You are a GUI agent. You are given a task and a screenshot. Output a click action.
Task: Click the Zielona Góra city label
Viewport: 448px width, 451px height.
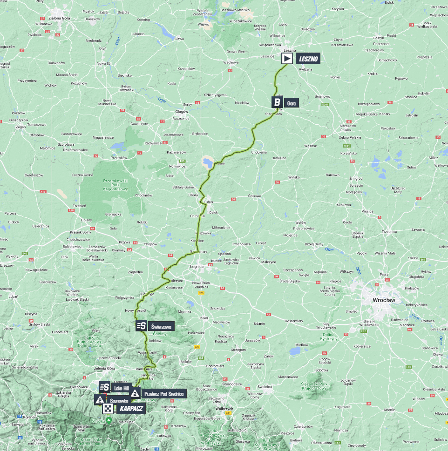(59, 18)
